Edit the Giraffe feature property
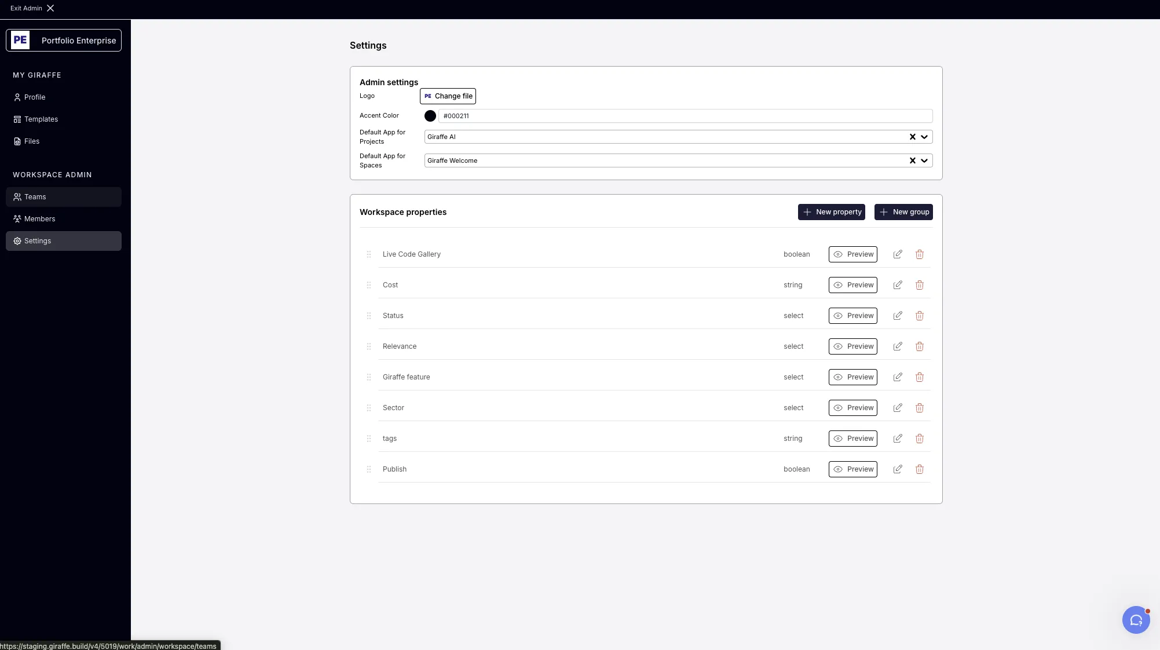The width and height of the screenshot is (1160, 650). [x=898, y=377]
